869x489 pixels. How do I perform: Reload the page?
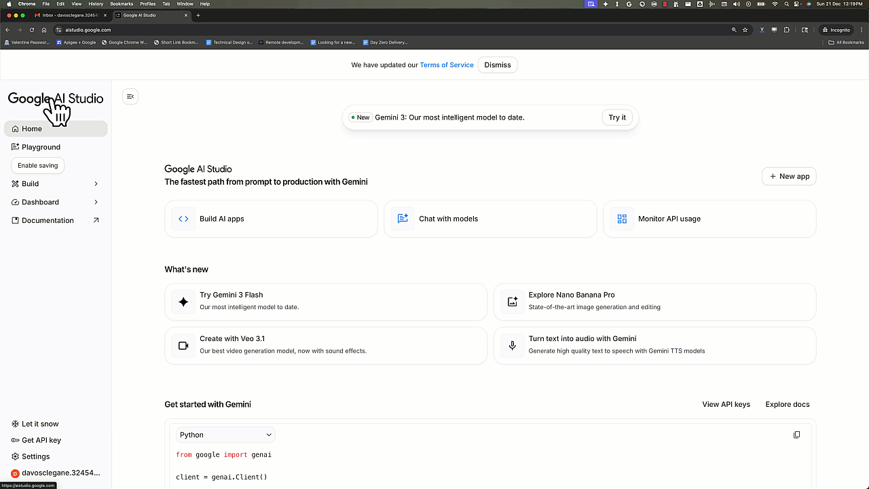[31, 30]
